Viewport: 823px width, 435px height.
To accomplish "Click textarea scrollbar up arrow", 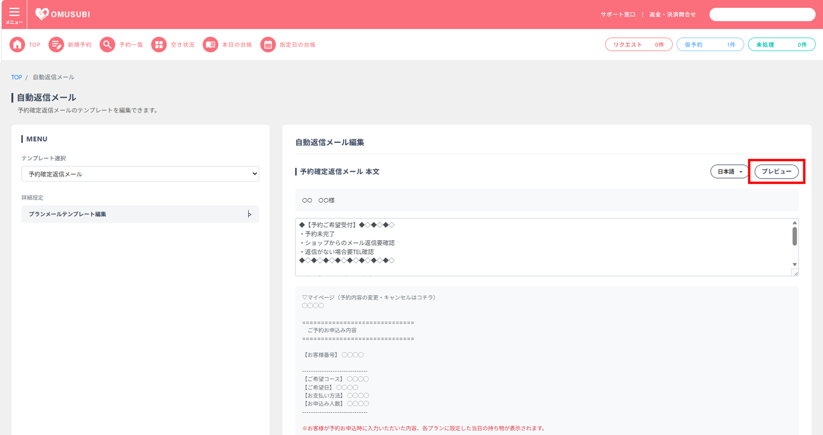I will coord(794,223).
